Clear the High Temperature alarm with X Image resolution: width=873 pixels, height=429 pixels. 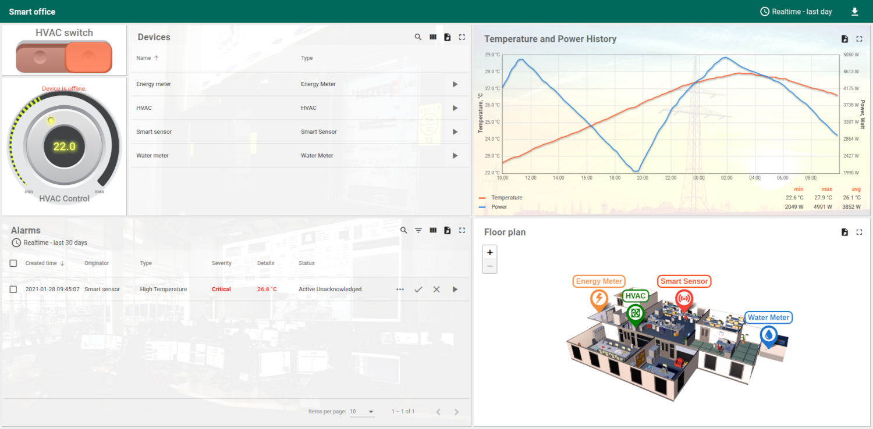[x=436, y=289]
